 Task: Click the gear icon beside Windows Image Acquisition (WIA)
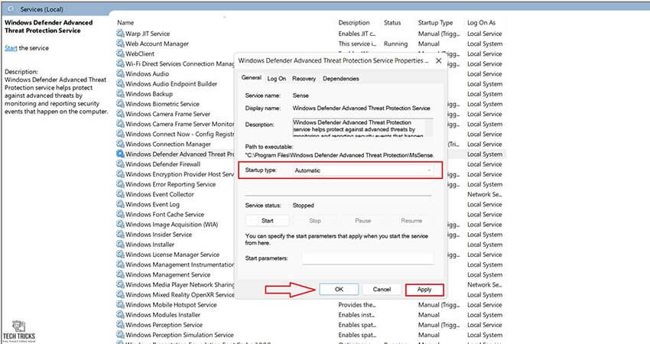[x=120, y=224]
